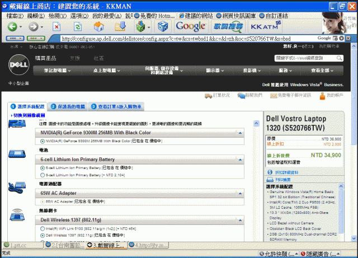The width and height of the screenshot is (358, 258).
Task: Switch to the 1.ptt.cc browser tab
Action: (23, 245)
